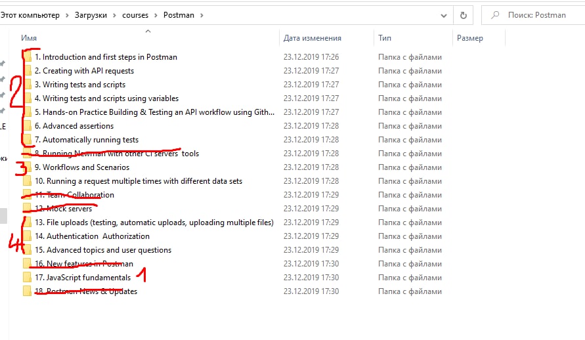Click folder icon of 15. Advanced topics and user questions
This screenshot has width=585, height=340.
pos(27,250)
